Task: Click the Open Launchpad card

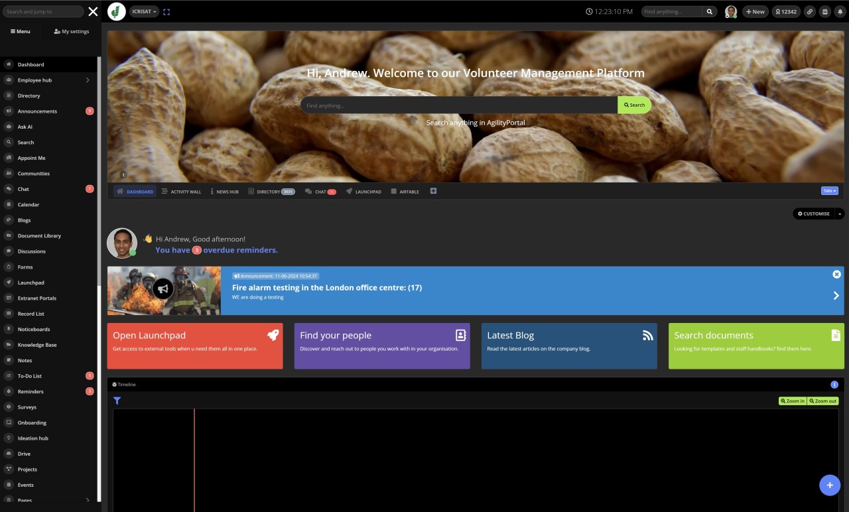Action: (194, 346)
